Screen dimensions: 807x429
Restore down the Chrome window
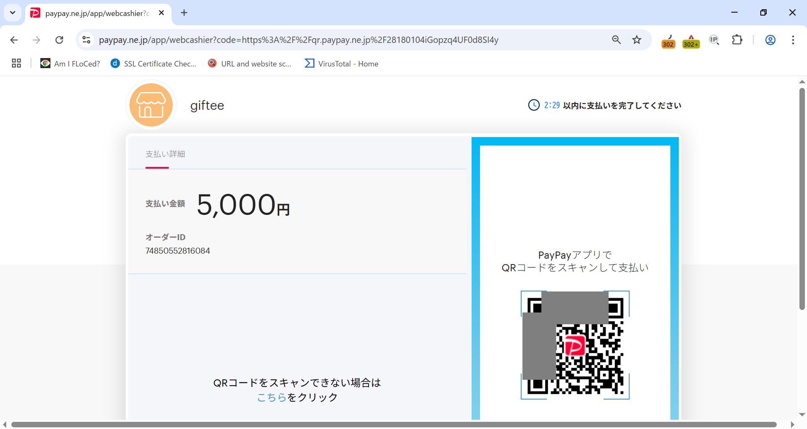tap(764, 13)
